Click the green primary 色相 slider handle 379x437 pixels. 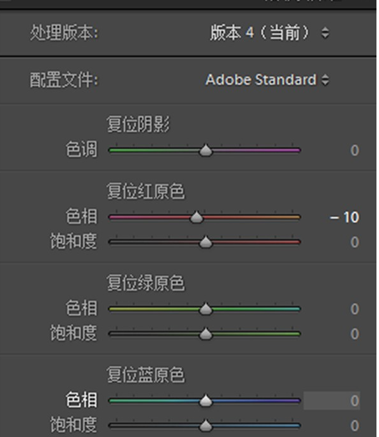(x=206, y=309)
